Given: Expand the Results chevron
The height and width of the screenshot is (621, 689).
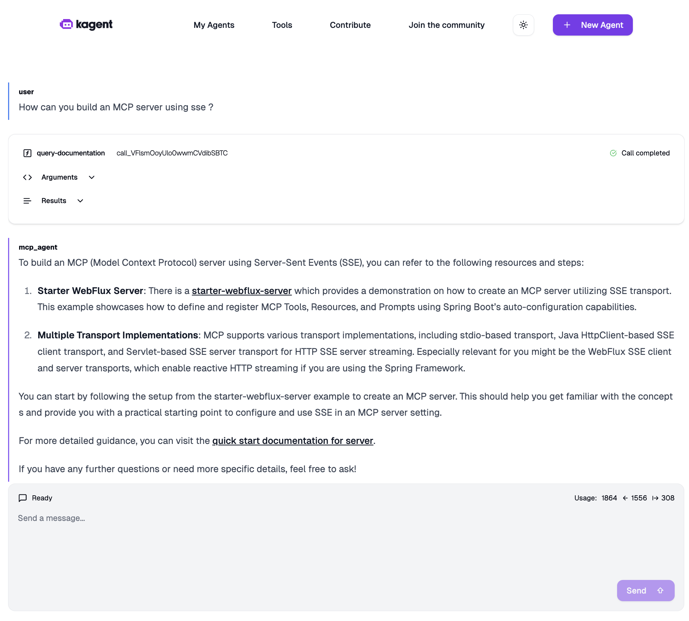Looking at the screenshot, I should point(80,201).
